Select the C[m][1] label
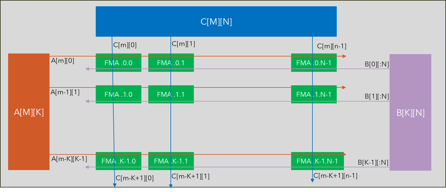Screen dimensions: 446x192 click(x=183, y=44)
